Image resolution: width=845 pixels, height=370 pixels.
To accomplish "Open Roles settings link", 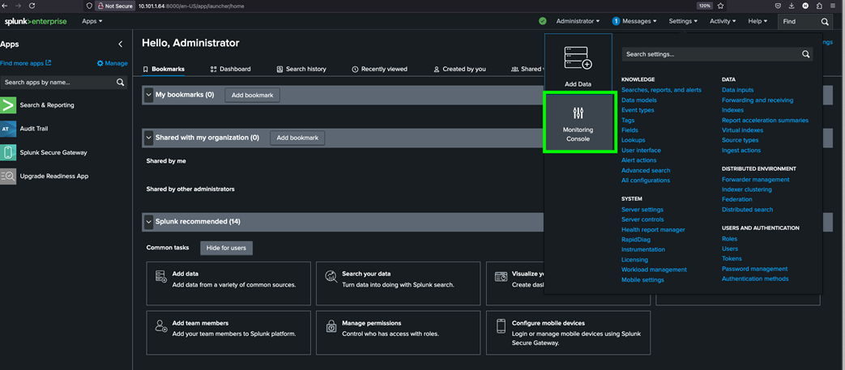I will tap(730, 239).
